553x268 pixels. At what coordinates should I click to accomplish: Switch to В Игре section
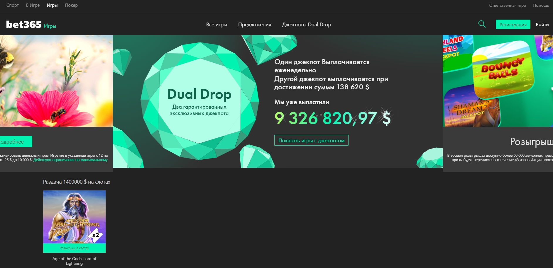point(33,5)
